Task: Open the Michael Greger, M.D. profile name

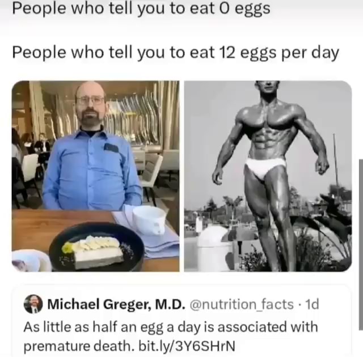Action: click(116, 304)
